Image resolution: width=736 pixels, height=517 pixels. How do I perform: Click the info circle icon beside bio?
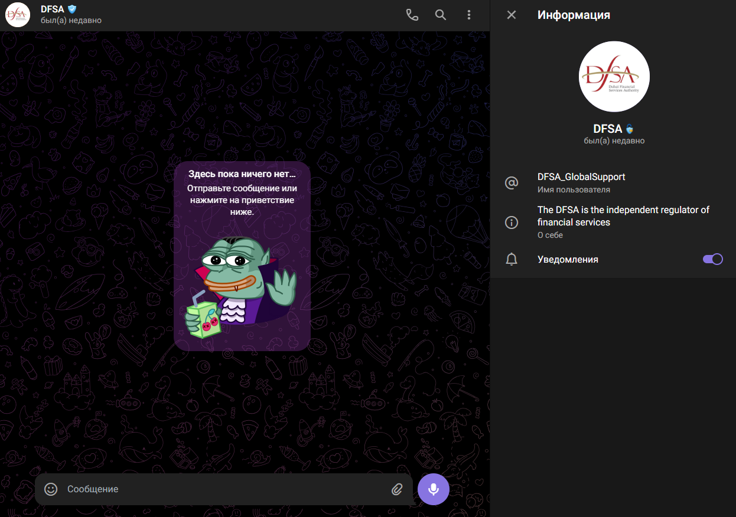[x=512, y=222]
